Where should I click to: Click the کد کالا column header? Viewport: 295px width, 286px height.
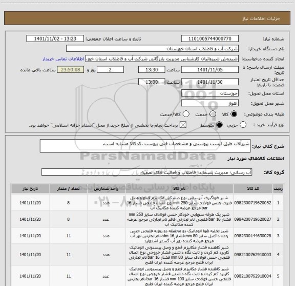[x=253, y=188]
